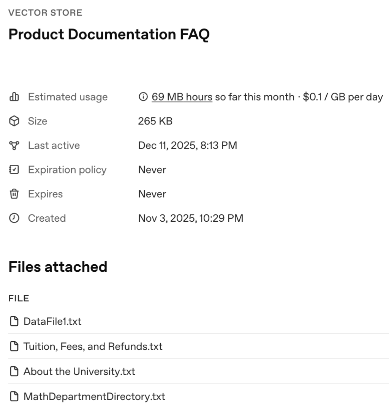Click the bar chart icon beside Estimated usage
Viewport: 389px width, 410px height.
(x=14, y=97)
